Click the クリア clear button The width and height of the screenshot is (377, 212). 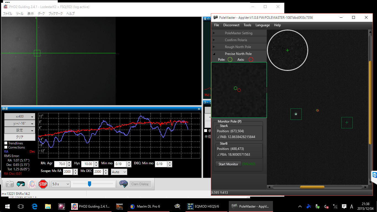pos(20,137)
